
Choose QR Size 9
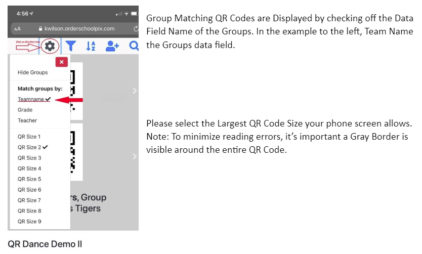(29, 222)
